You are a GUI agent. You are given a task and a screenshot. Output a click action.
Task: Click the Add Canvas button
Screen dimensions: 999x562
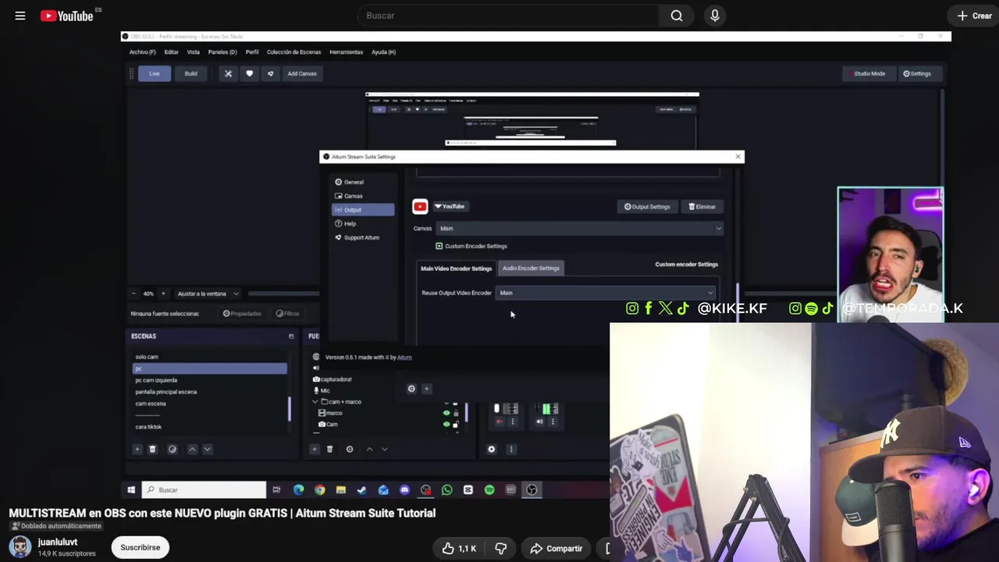[x=302, y=73]
